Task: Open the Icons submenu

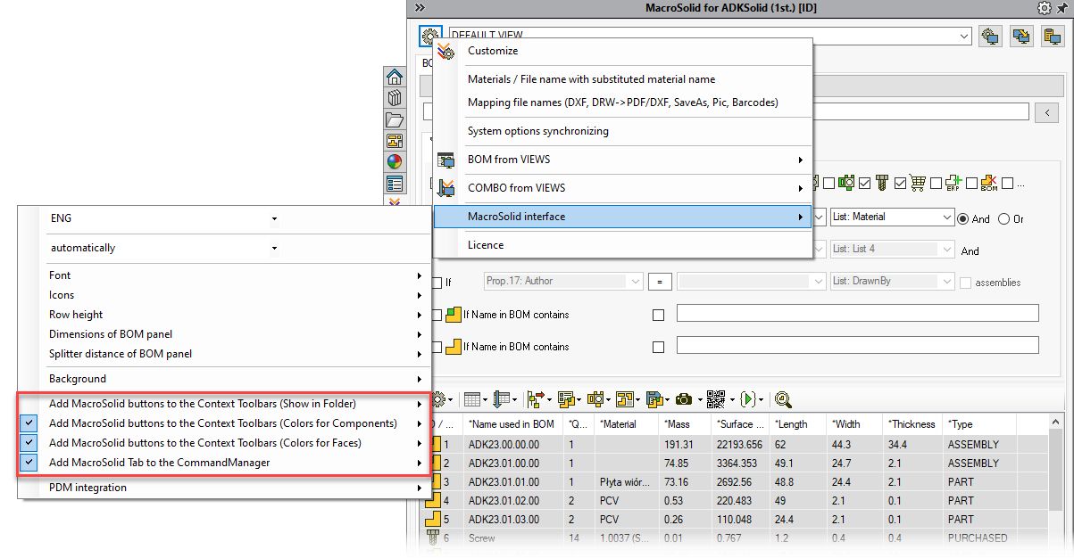Action: [x=235, y=295]
